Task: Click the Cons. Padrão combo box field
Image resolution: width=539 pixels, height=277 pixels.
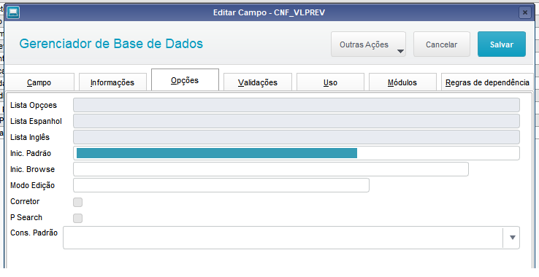Action: 291,238
